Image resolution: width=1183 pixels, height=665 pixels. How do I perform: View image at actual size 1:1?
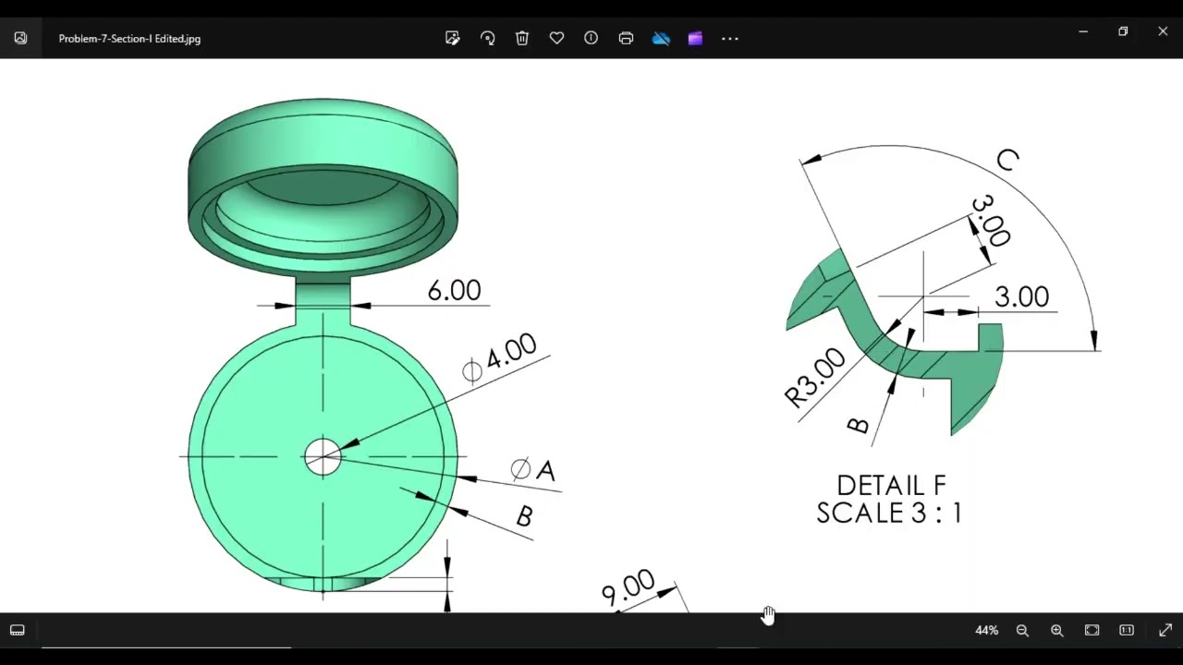1127,630
